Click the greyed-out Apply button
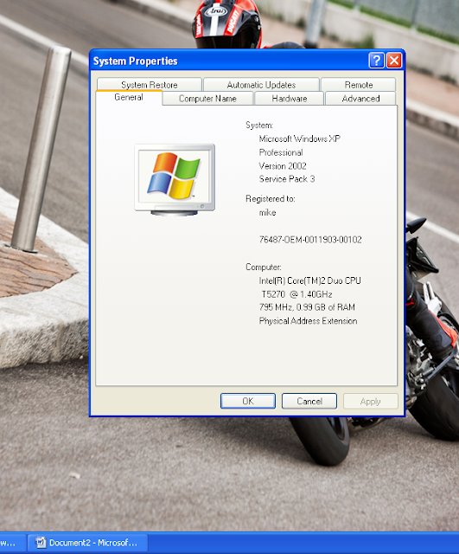The image size is (459, 554). pos(371,402)
